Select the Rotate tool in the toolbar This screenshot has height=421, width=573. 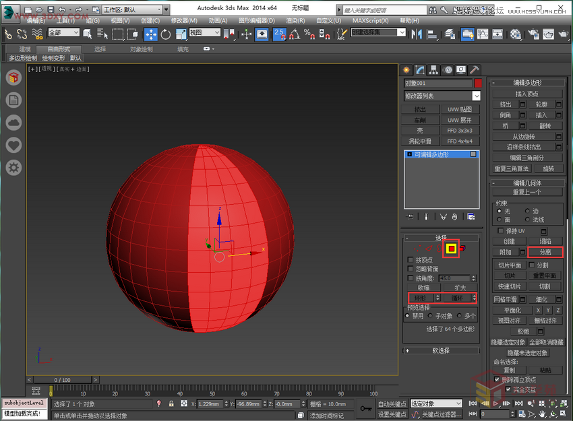coord(166,34)
